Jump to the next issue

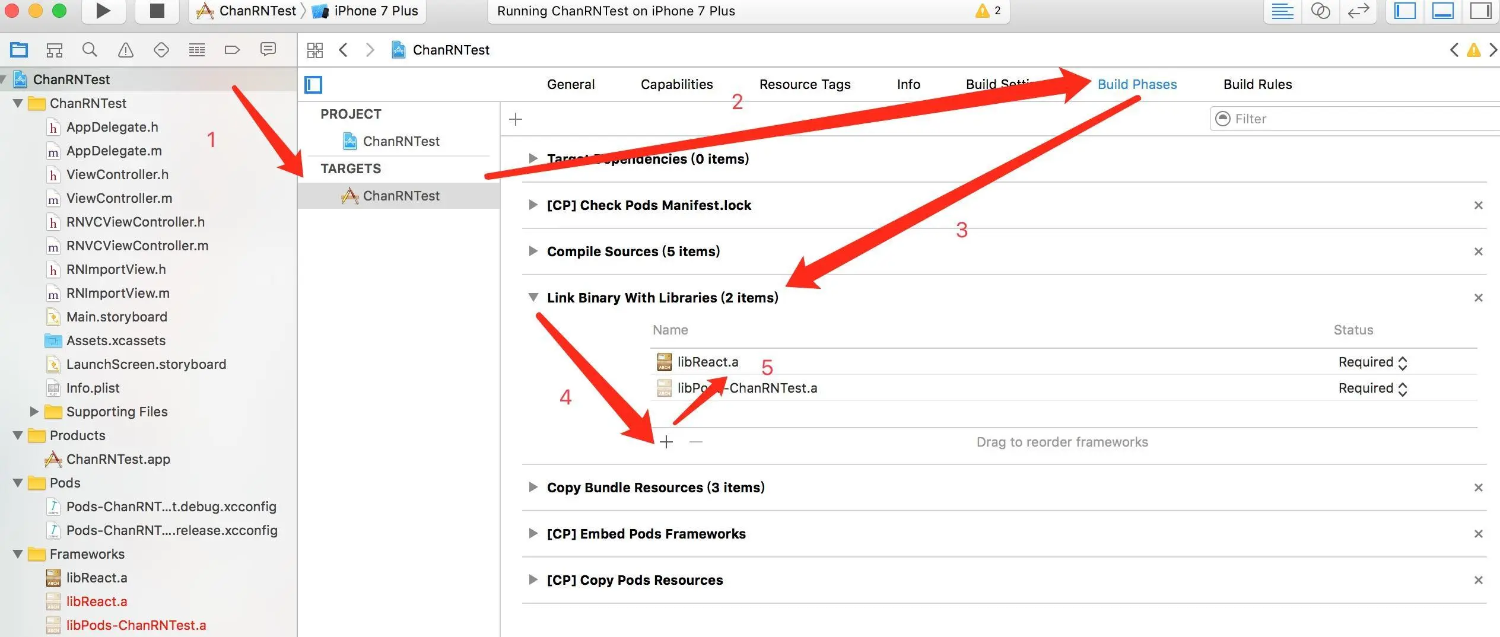(1493, 50)
